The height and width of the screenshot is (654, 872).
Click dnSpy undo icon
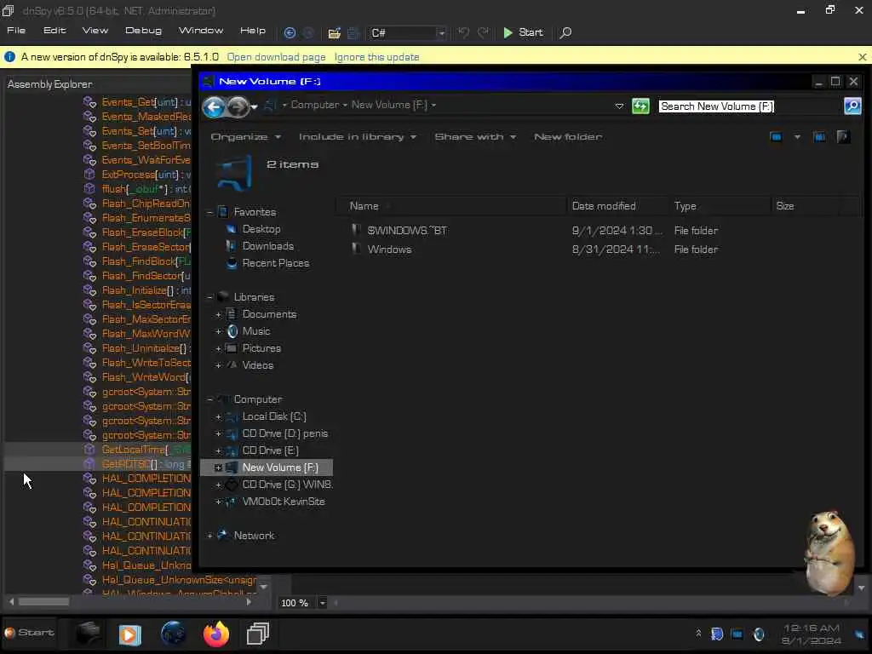click(x=463, y=32)
